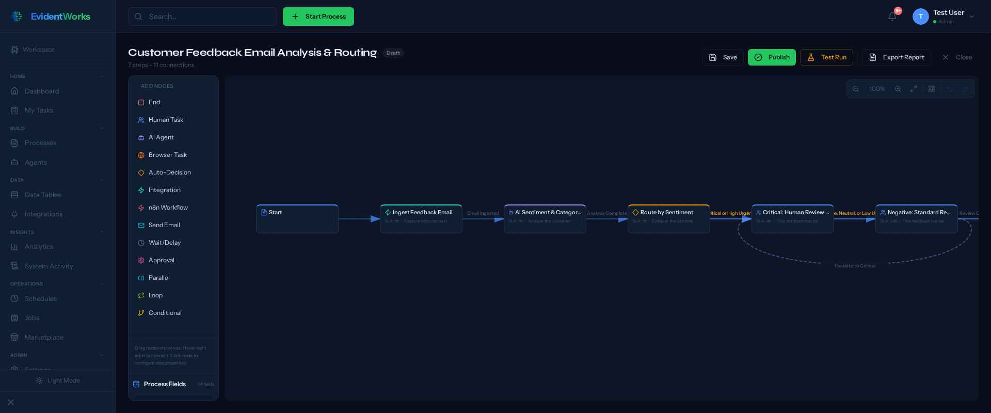Add a Wait/Delay node

point(173,243)
